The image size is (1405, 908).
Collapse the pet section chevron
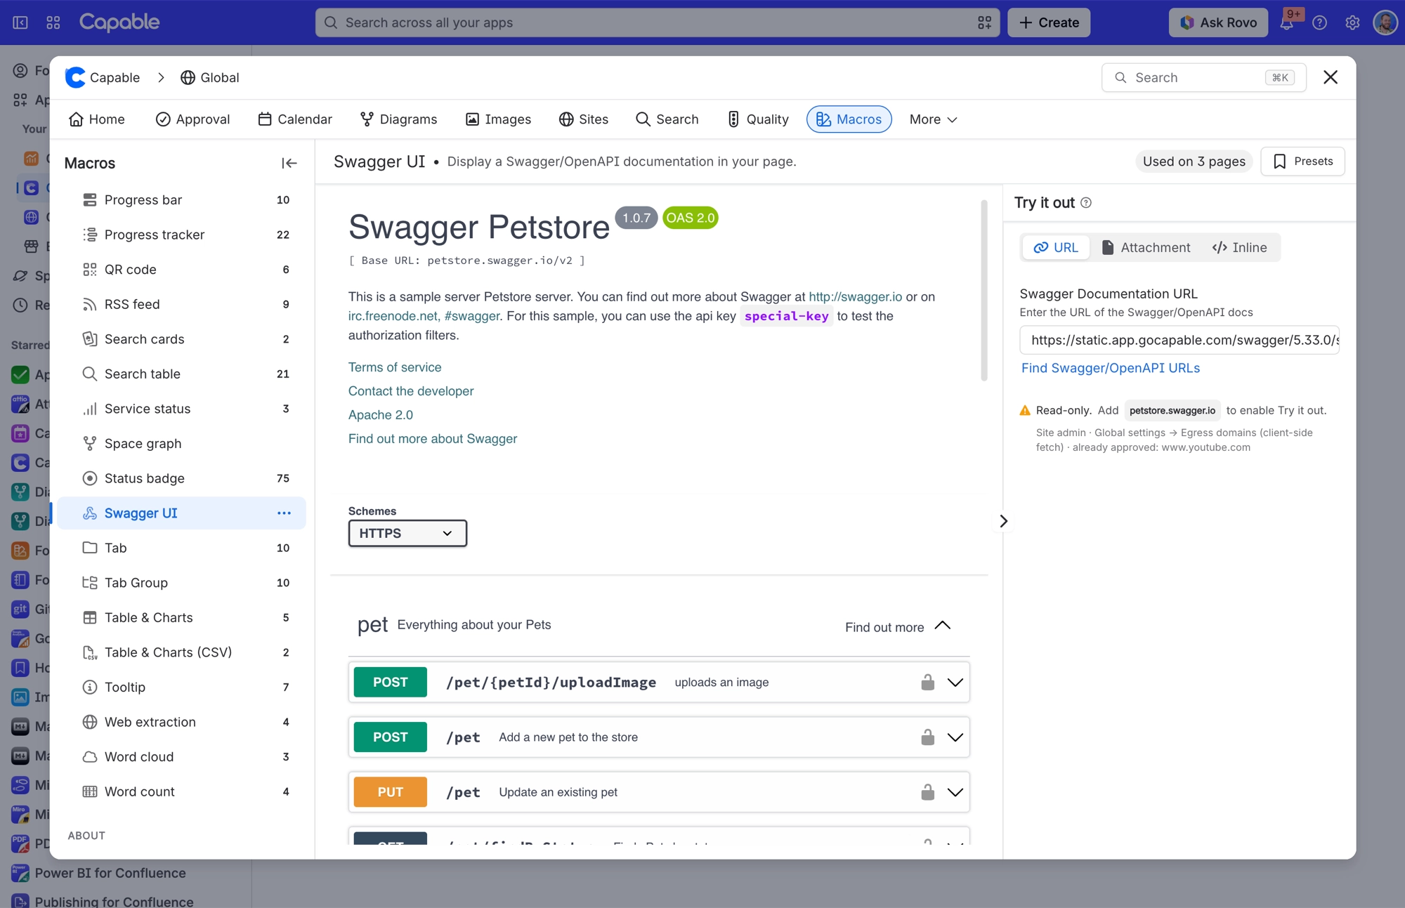(x=943, y=626)
